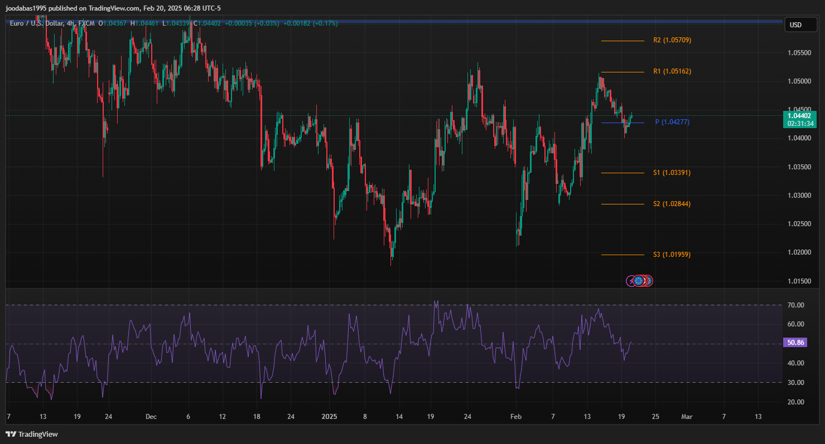Select the S1 (1.03391) support label

tap(672, 173)
